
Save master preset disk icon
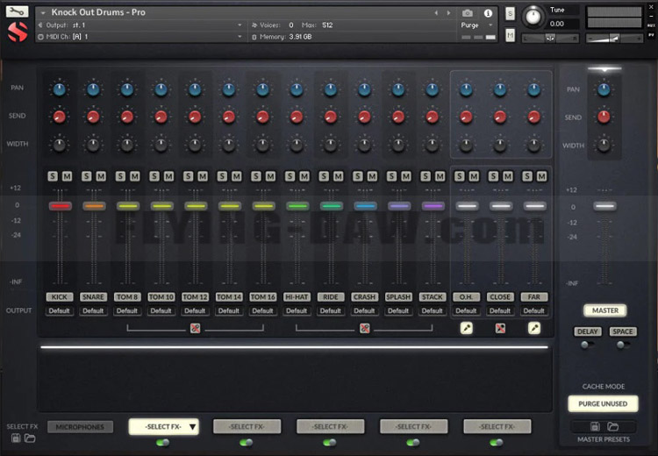pos(595,427)
